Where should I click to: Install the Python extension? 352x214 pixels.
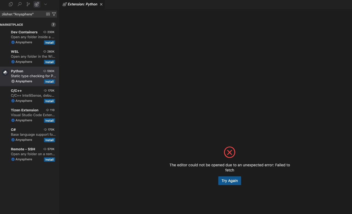point(49,82)
